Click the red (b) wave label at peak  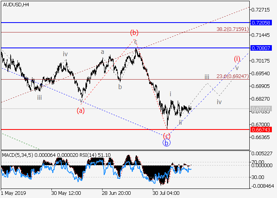[x=134, y=32]
